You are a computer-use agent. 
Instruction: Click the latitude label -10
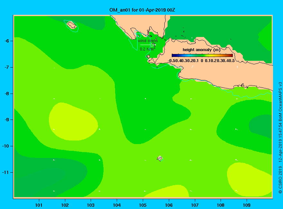(x=5, y=146)
